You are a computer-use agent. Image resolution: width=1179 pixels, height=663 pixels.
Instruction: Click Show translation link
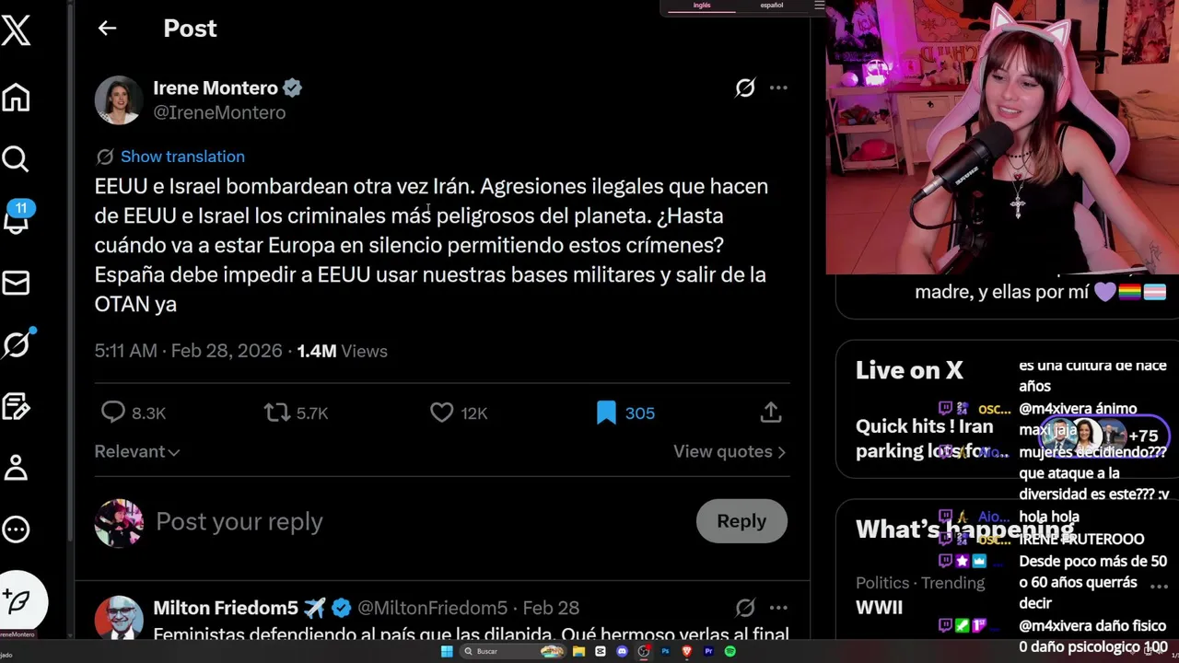coord(182,157)
